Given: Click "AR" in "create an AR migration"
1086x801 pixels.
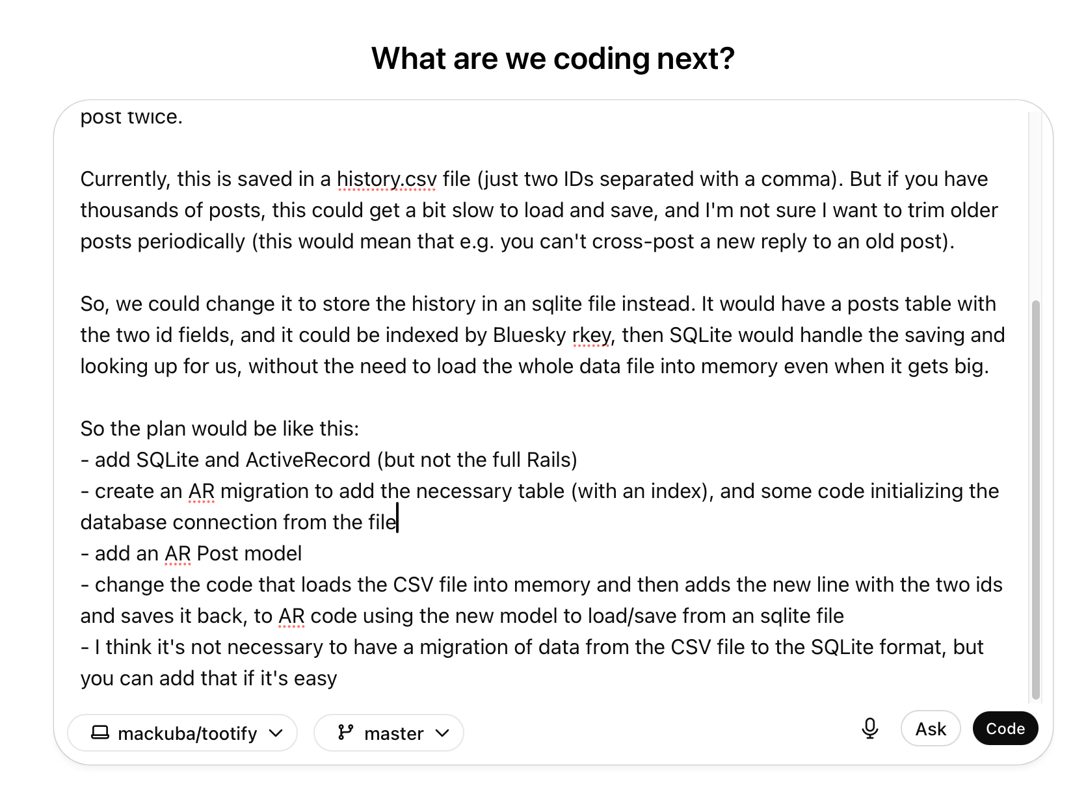Looking at the screenshot, I should pos(201,491).
